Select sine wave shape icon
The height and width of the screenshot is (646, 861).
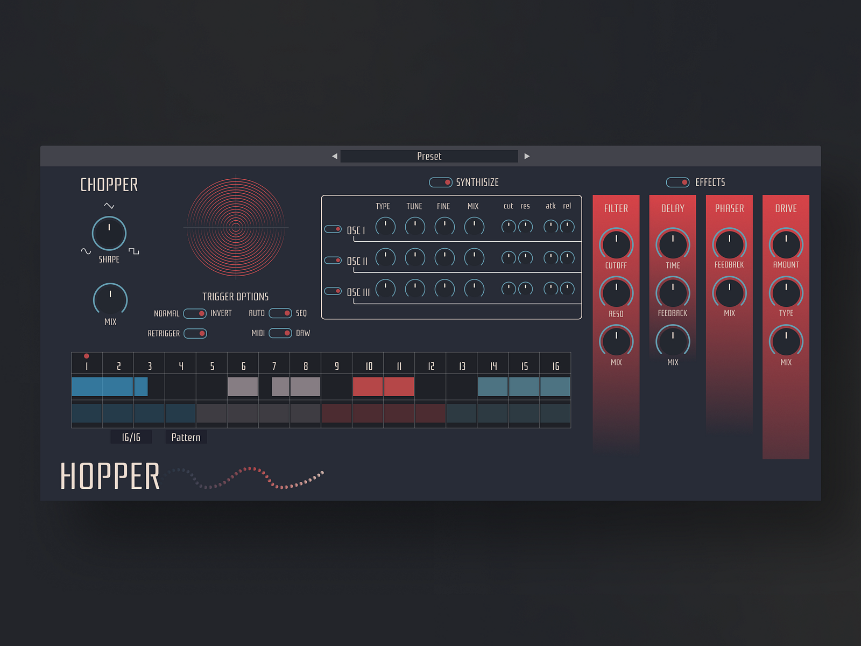tap(86, 251)
